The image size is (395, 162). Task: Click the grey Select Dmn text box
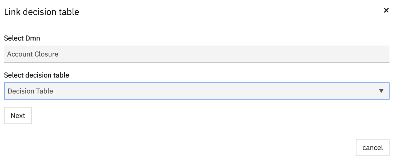(x=196, y=54)
